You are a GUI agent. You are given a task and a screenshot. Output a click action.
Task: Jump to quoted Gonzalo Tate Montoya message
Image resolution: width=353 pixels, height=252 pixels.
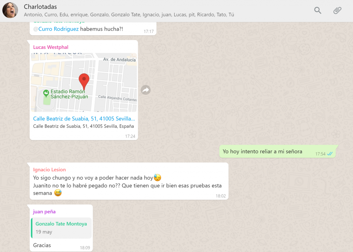pyautogui.click(x=61, y=228)
